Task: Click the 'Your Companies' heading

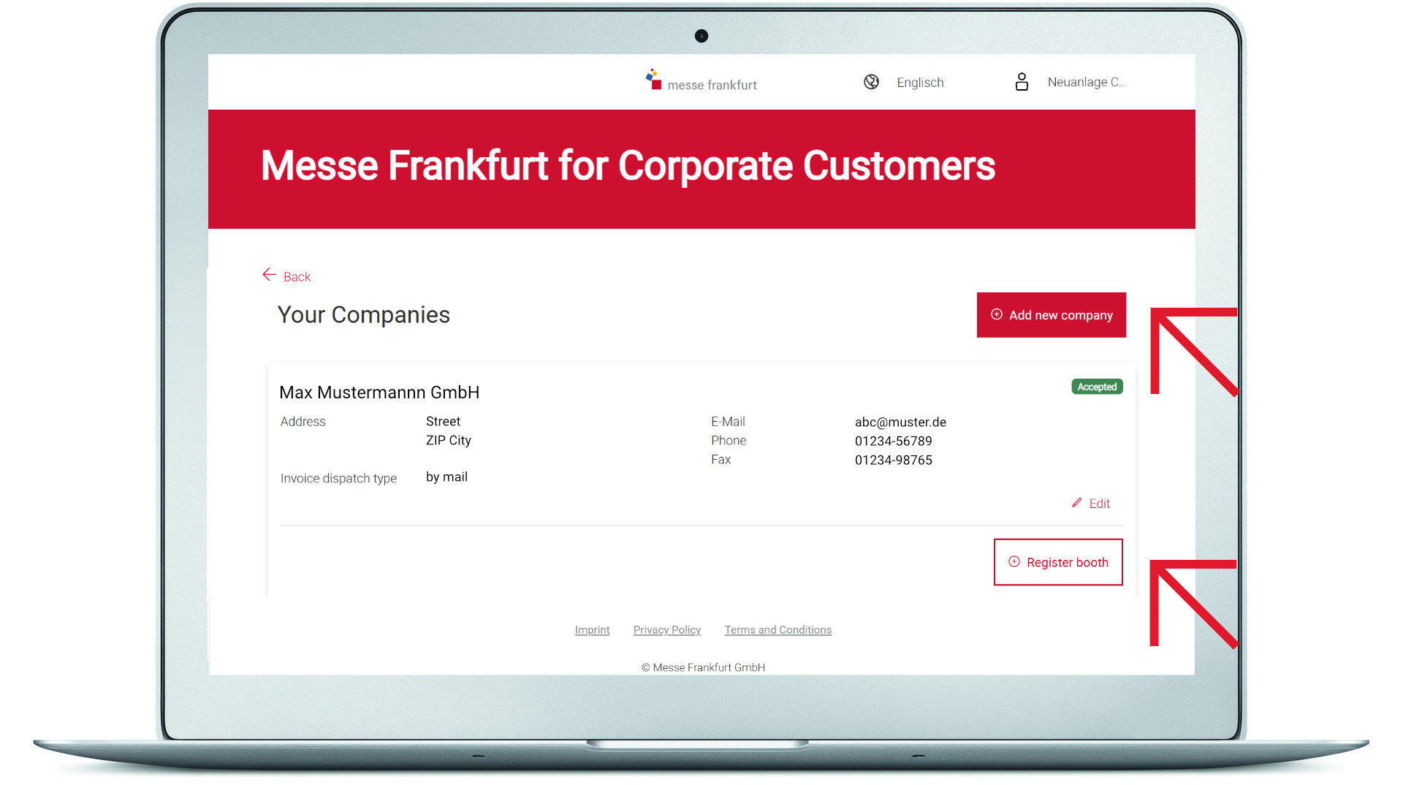Action: (x=363, y=315)
